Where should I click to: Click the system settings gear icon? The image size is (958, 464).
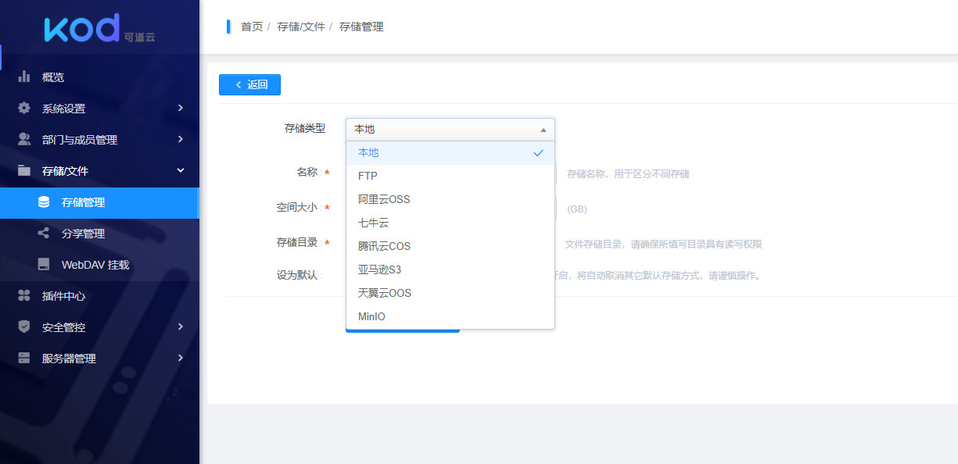coord(24,108)
